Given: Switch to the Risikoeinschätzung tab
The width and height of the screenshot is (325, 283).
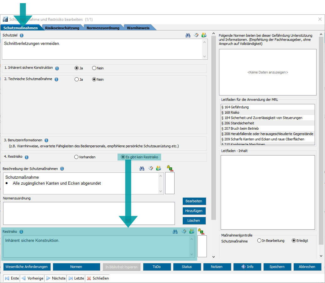Looking at the screenshot, I should point(62,28).
